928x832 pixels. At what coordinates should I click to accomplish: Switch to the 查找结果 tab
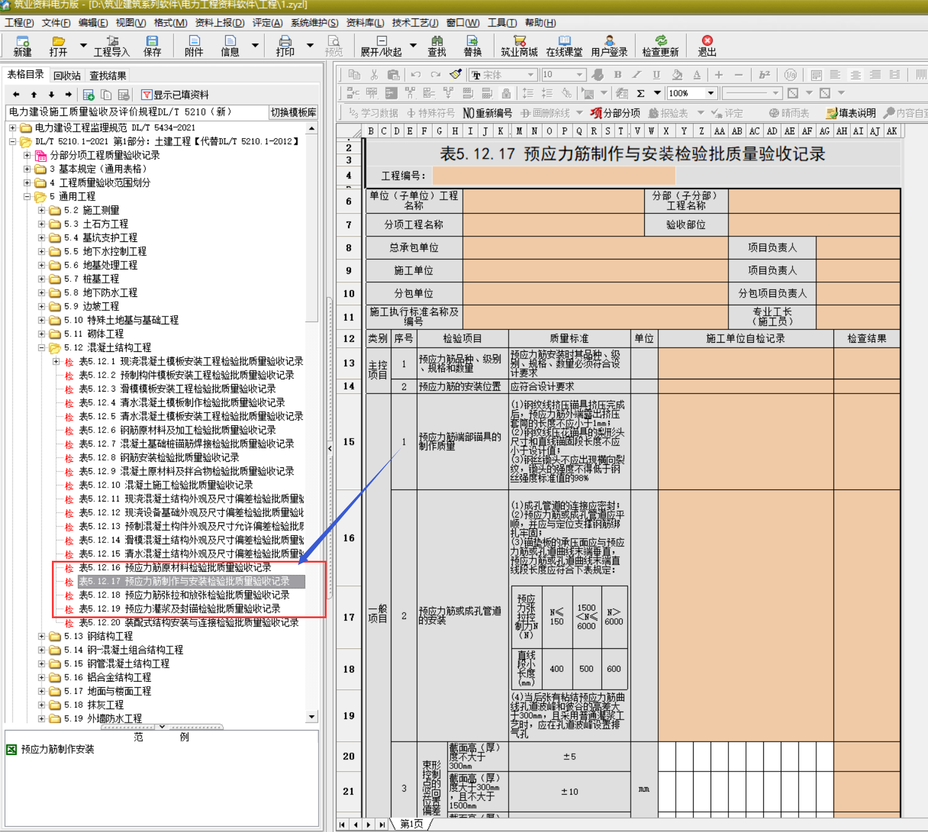[x=108, y=76]
